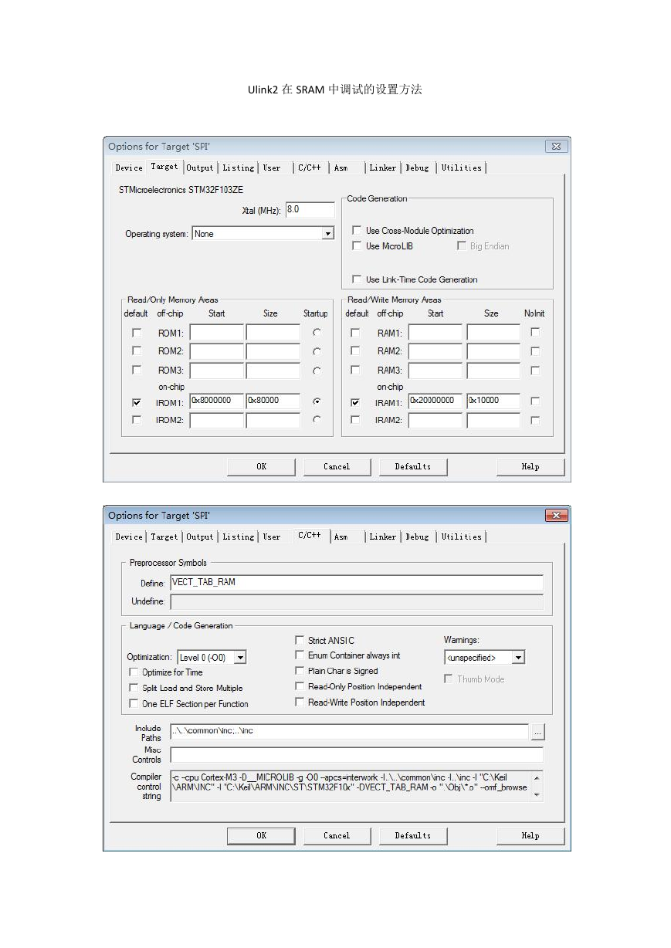The height and width of the screenshot is (948, 671).
Task: Open the Operating system dropdown
Action: 327,233
